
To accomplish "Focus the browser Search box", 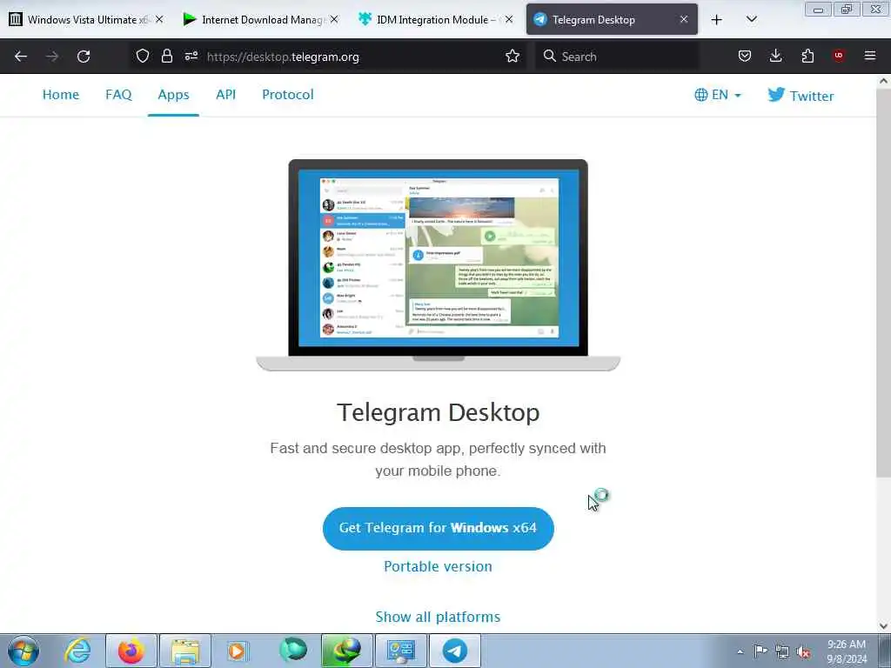I will pos(617,57).
